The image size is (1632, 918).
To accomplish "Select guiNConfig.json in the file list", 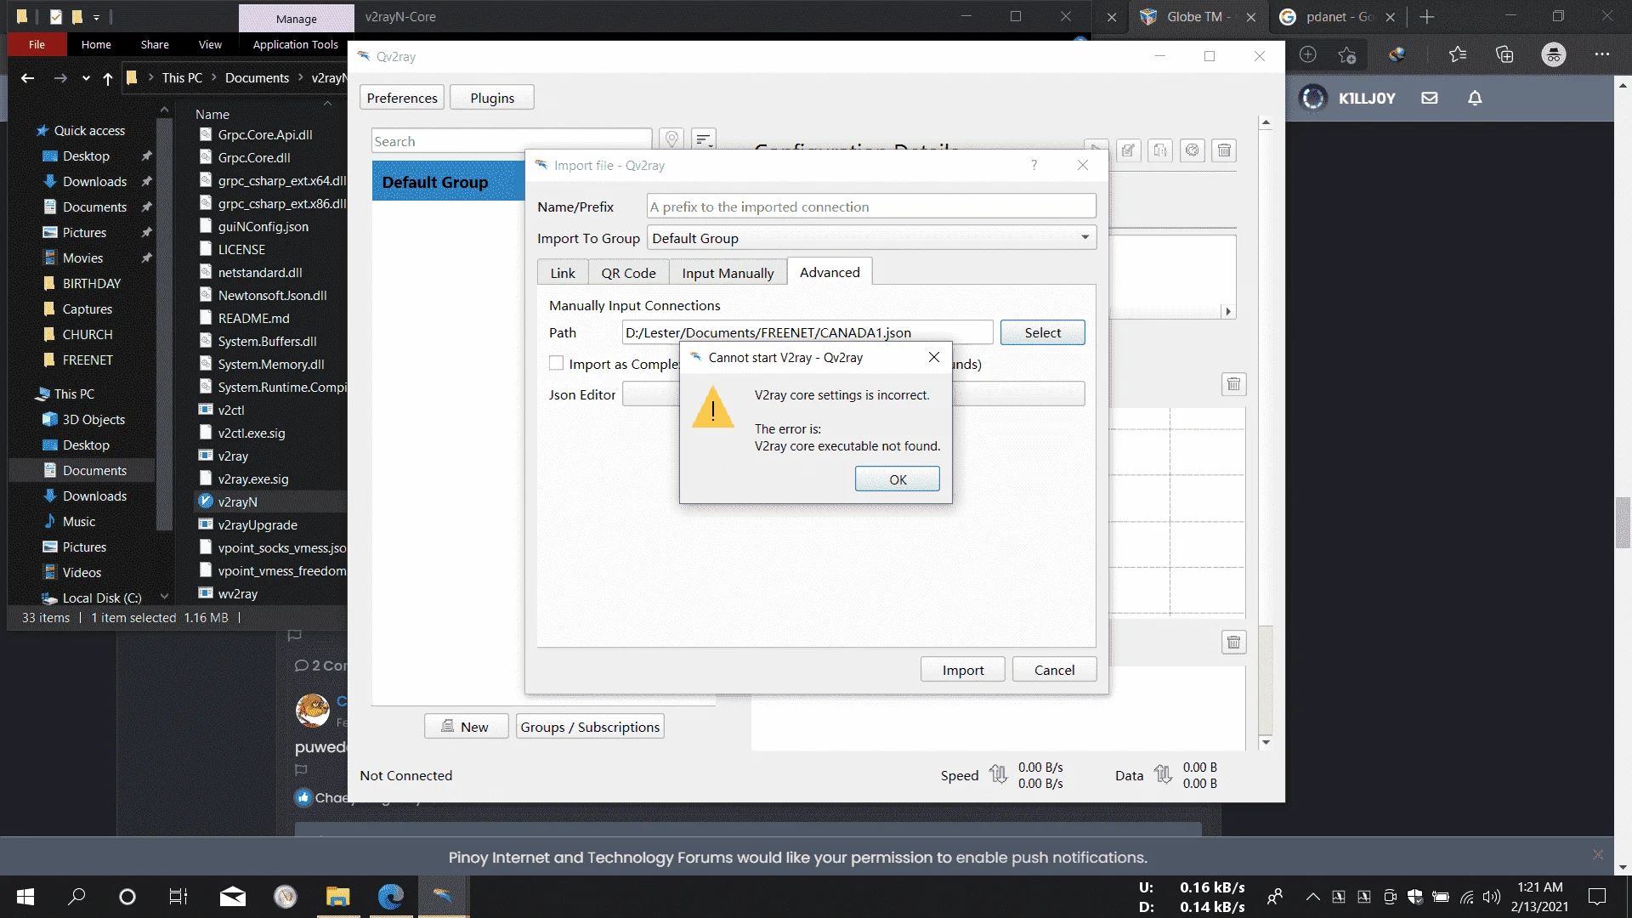I will click(263, 226).
